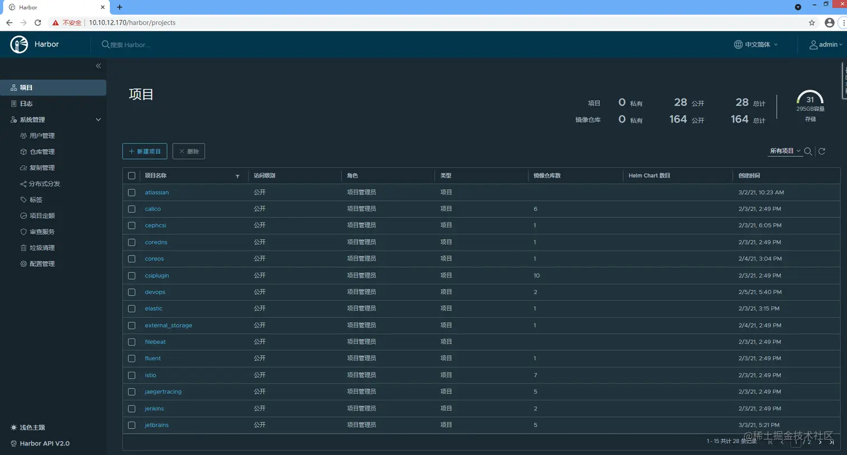Open the filebeat project link

pyautogui.click(x=155, y=342)
